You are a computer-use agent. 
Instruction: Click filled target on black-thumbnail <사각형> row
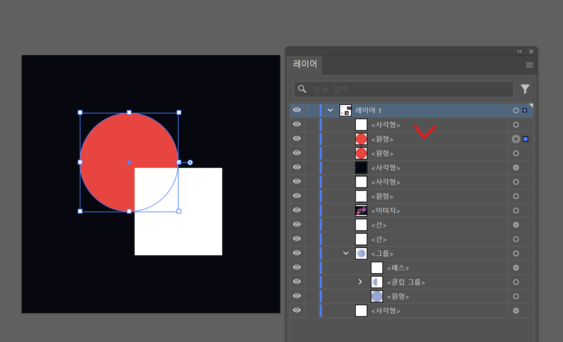pyautogui.click(x=516, y=168)
